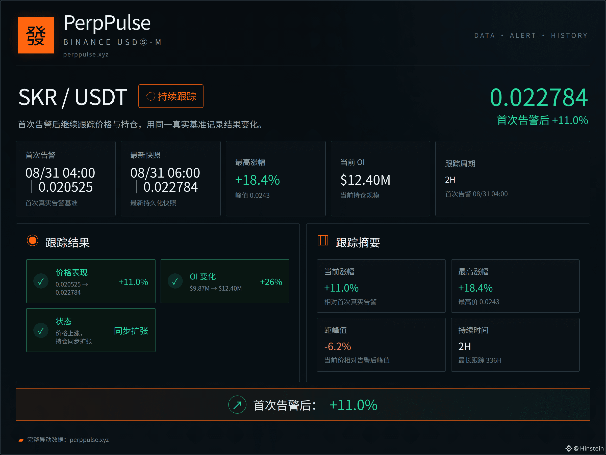This screenshot has height=455, width=606.
Task: Click the 距峰值 -6.2% summary tile
Action: tap(381, 345)
